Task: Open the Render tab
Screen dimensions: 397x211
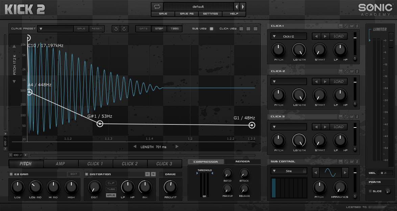Action: click(x=242, y=162)
